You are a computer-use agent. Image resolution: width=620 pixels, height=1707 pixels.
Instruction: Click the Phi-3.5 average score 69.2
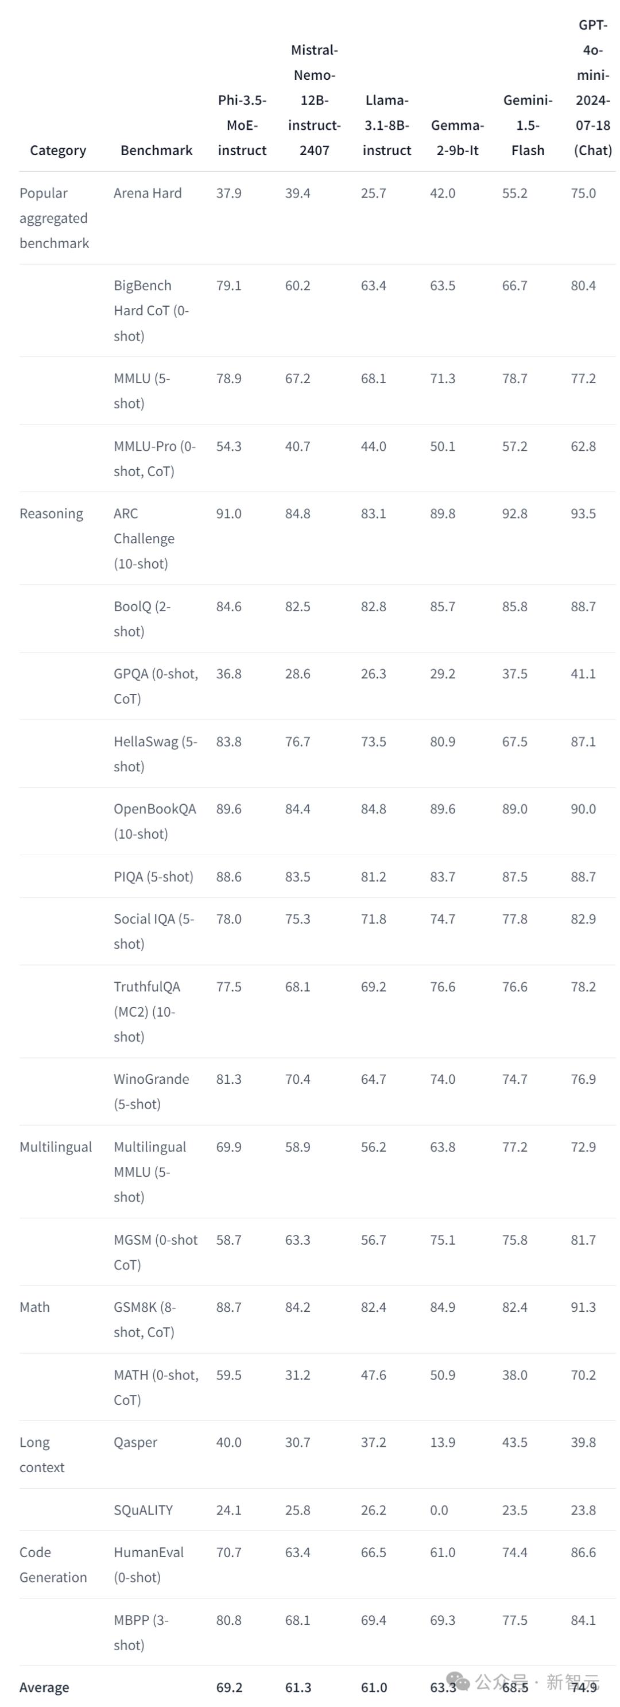(228, 1688)
